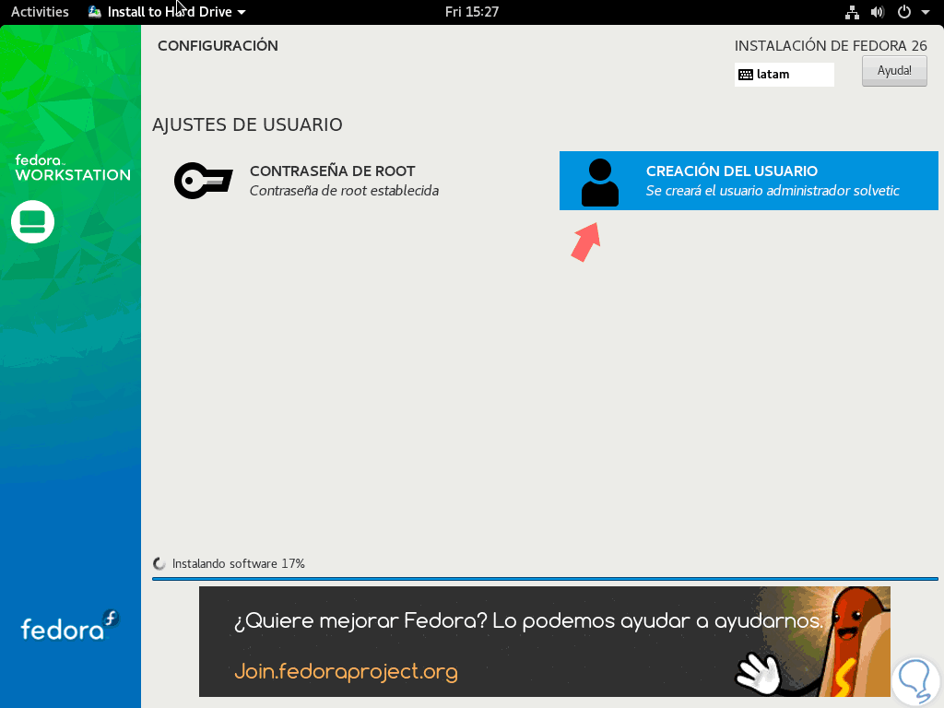Screen dimensions: 944x708
Task: Click the volume speaker icon
Action: pyautogui.click(x=878, y=12)
